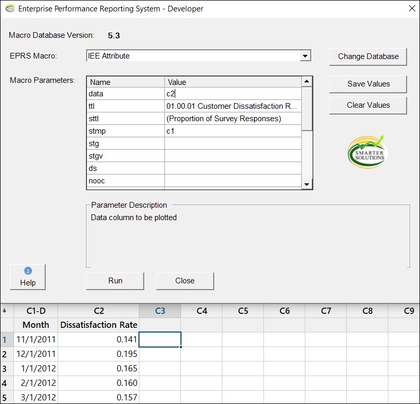
Task: Open Help with the question mark button
Action: coord(27,277)
